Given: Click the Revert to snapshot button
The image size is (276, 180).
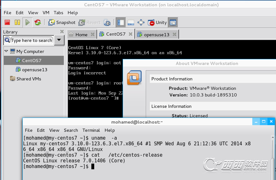Looking at the screenshot, I should click(x=89, y=22).
